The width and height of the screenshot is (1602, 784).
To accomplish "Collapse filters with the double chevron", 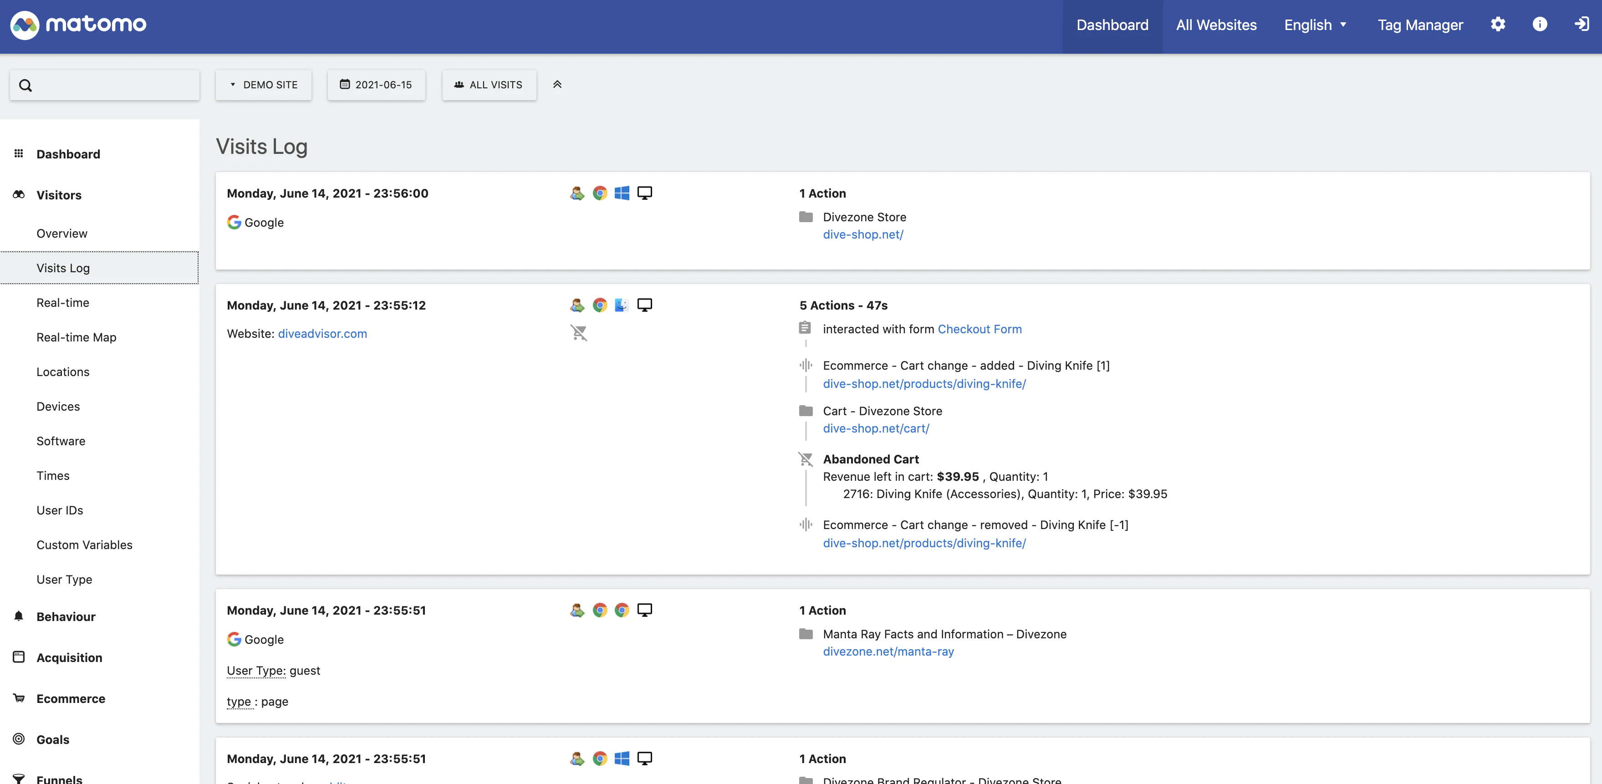I will click(557, 85).
